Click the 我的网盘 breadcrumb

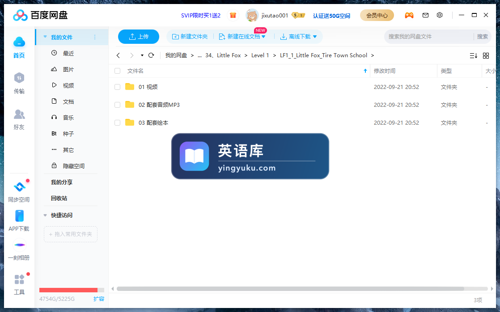click(x=176, y=55)
